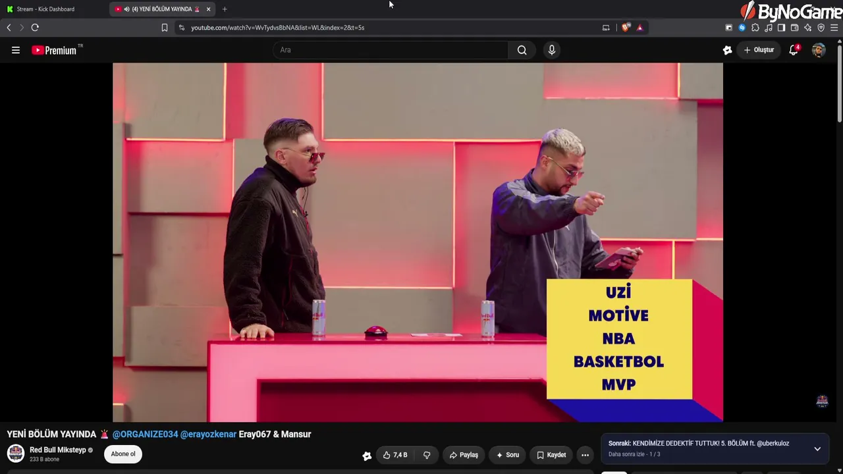View site information in address bar

[x=182, y=28]
